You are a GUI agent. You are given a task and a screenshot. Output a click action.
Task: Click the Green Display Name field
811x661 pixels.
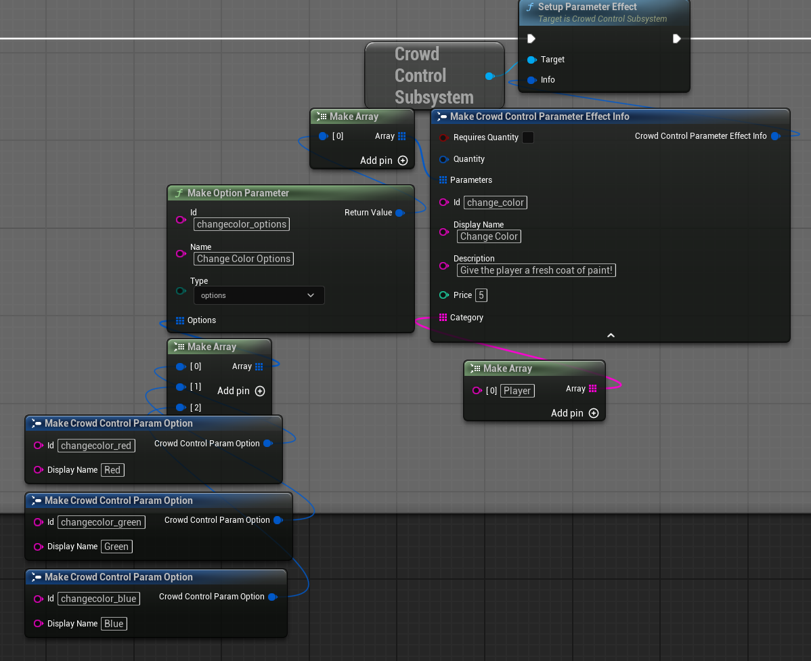tap(116, 547)
